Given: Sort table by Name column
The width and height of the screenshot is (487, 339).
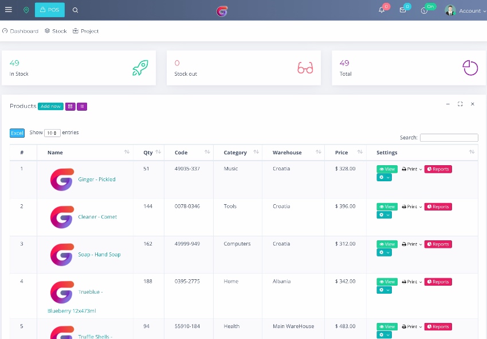Looking at the screenshot, I should coord(85,153).
